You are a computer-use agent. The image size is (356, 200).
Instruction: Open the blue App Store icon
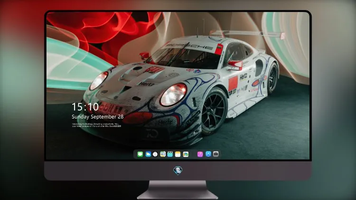[208, 154]
